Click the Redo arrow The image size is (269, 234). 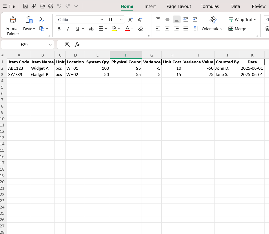pyautogui.click(x=68, y=6)
